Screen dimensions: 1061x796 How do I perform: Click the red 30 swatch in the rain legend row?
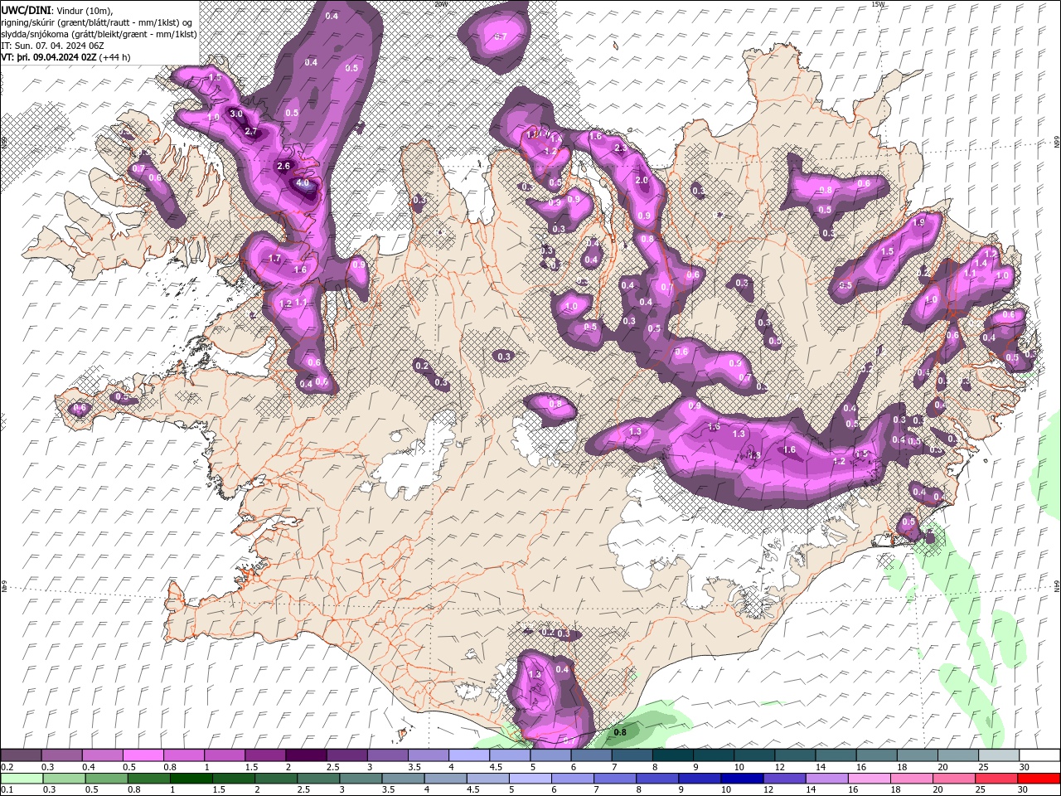1039,779
